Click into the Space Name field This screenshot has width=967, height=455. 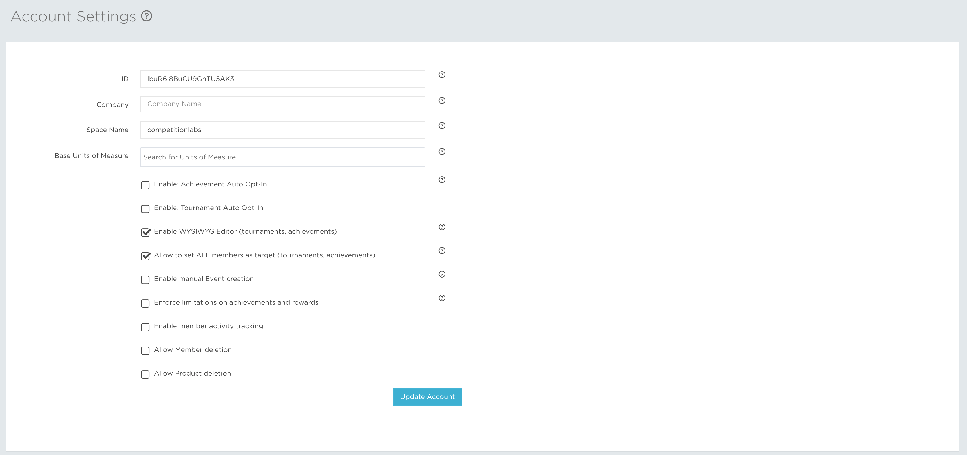[282, 130]
